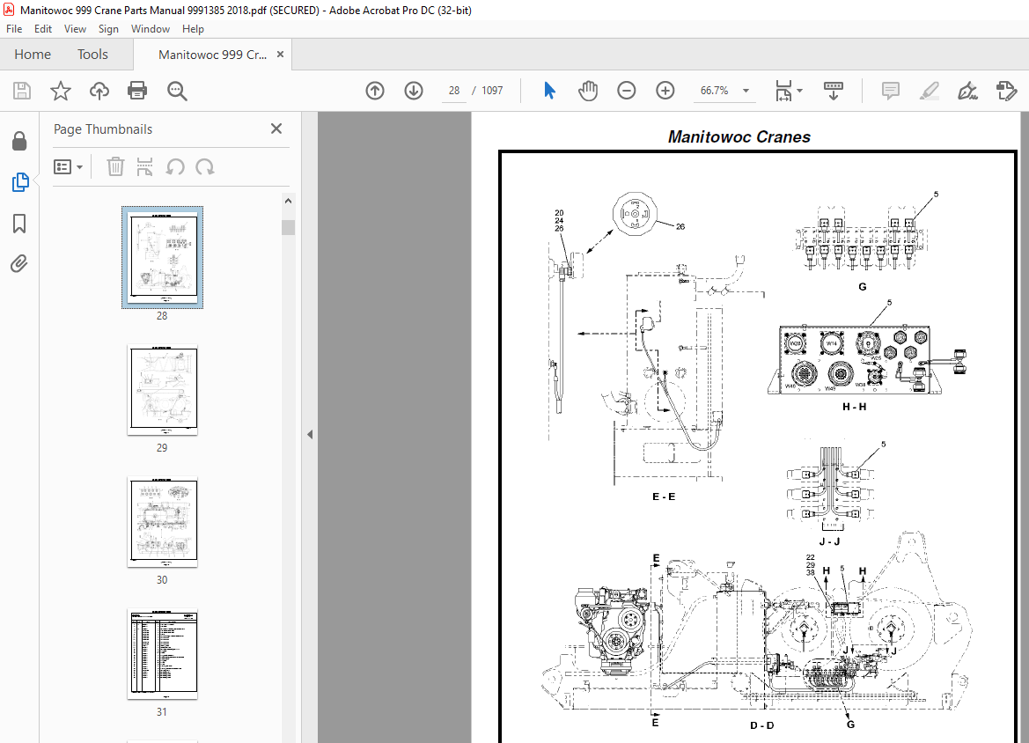This screenshot has height=743, width=1029.
Task: Click the J - J section label
Action: pos(829,541)
